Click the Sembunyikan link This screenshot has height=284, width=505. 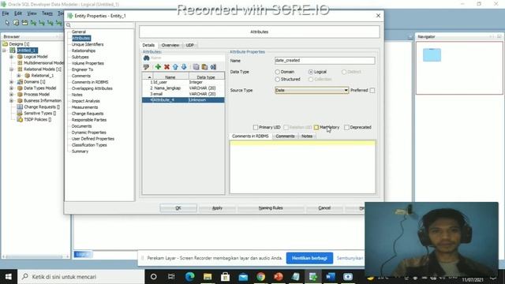[x=350, y=258]
